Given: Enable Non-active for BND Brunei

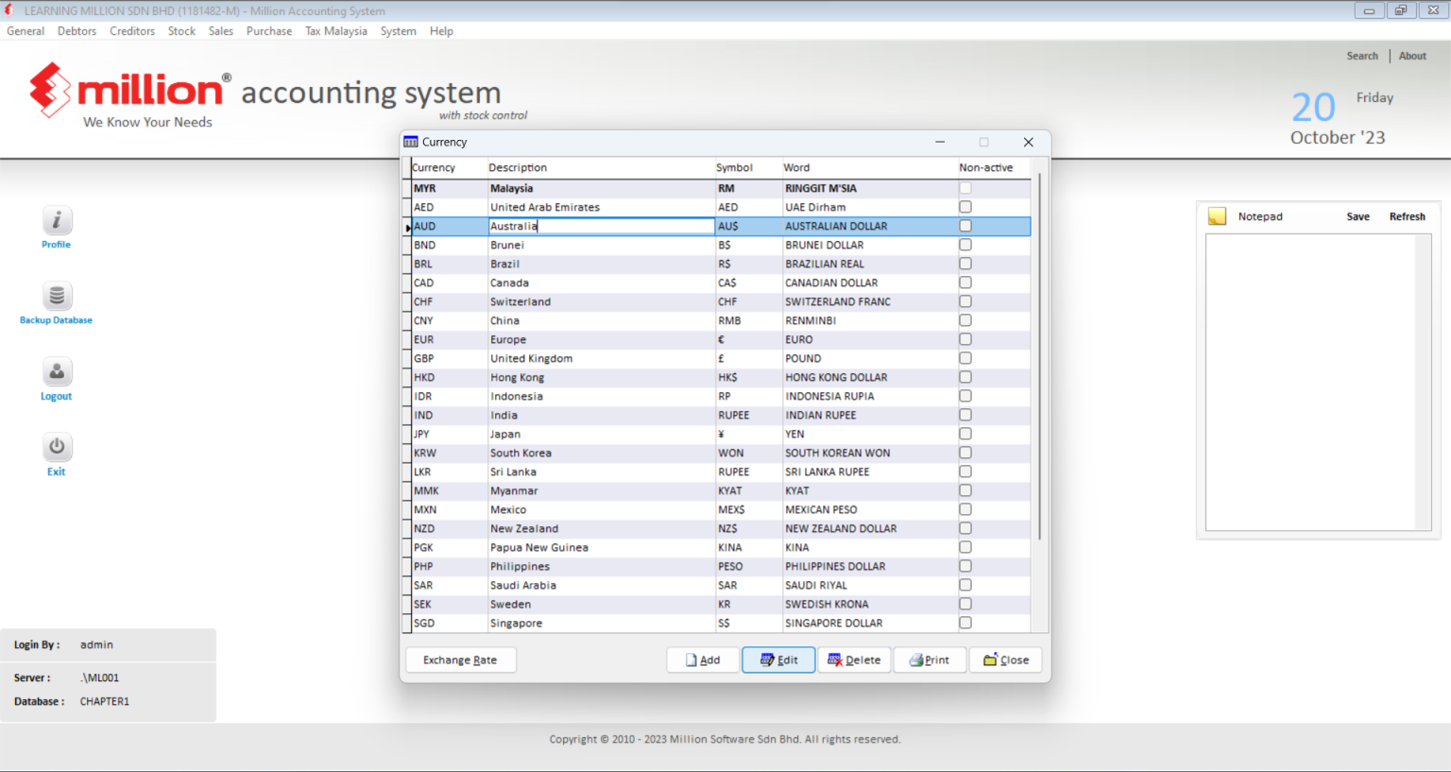Looking at the screenshot, I should coord(964,245).
